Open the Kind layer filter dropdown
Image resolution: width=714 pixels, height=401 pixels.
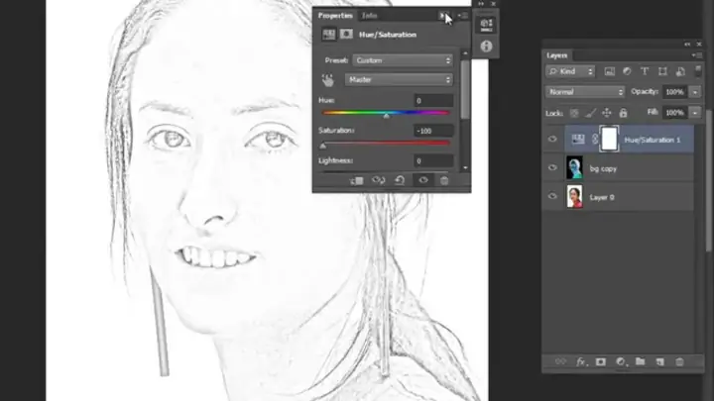click(x=570, y=71)
